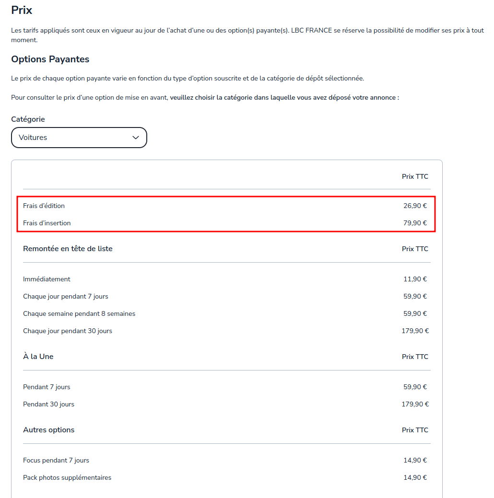Click the Catégorie field label
This screenshot has width=494, height=498.
(28, 119)
